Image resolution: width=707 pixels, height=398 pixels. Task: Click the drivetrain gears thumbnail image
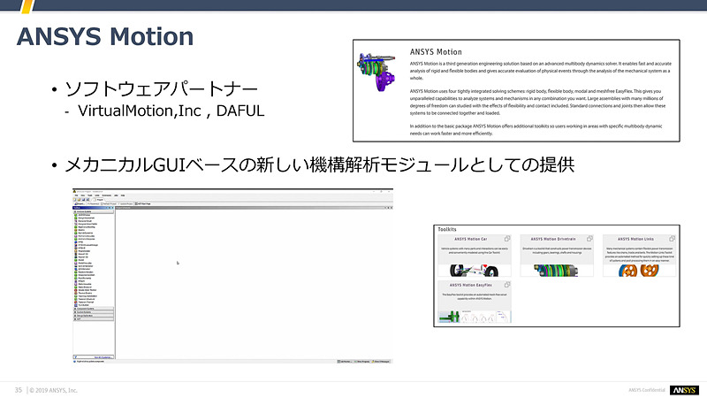(556, 271)
